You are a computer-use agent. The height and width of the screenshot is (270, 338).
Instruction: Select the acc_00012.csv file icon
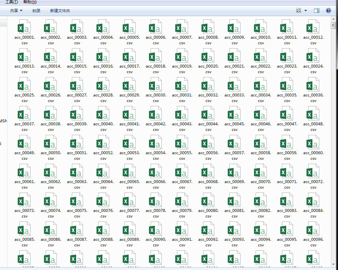[313, 27]
